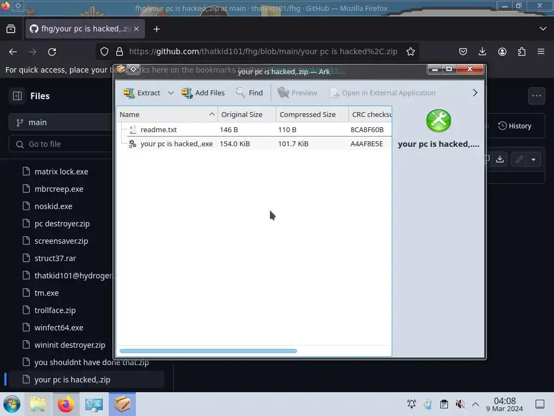Bookmark this page with star icon
The image size is (554, 416).
coord(410,51)
